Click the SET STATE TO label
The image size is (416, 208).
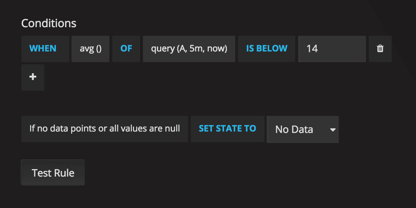pos(227,129)
